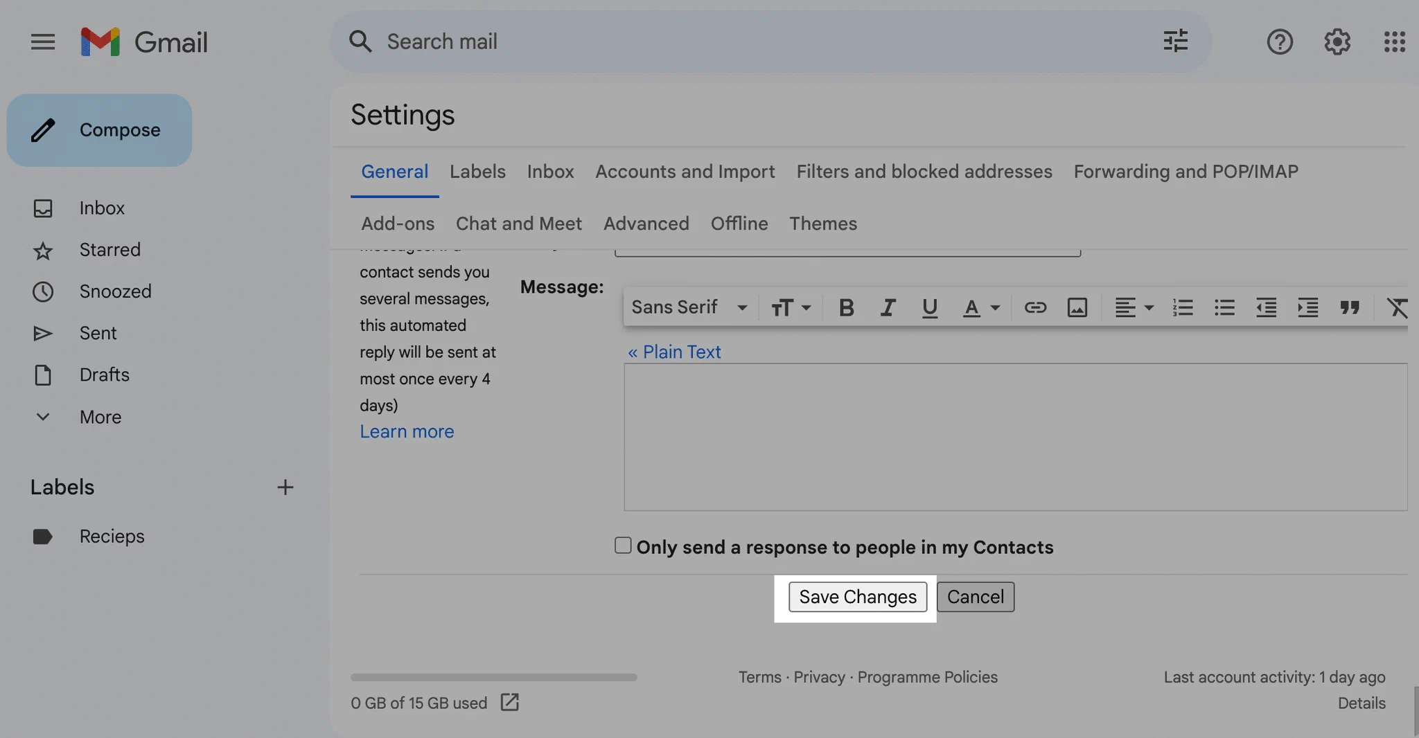Open the Google apps grid

pos(1395,42)
